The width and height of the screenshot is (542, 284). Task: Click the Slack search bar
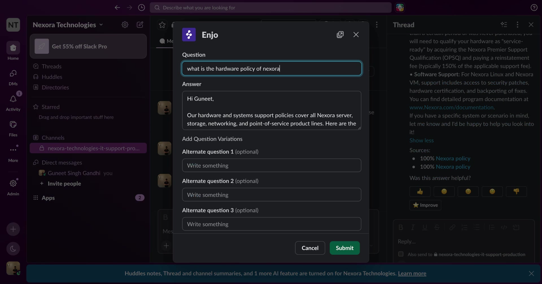[270, 8]
